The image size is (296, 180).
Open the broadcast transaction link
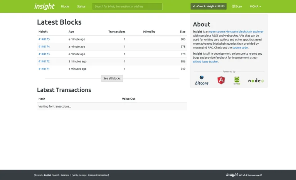98,175
